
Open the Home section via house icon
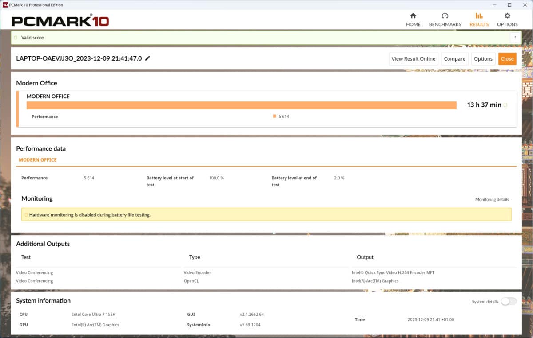413,16
